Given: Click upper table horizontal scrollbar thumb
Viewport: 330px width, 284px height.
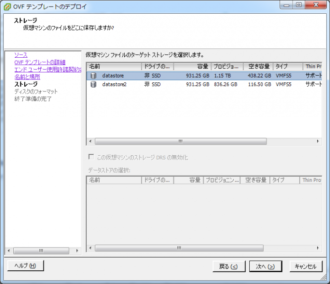Looking at the screenshot, I should 181,141.
